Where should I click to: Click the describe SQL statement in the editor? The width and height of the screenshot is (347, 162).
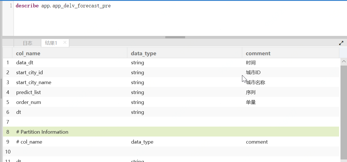point(63,6)
